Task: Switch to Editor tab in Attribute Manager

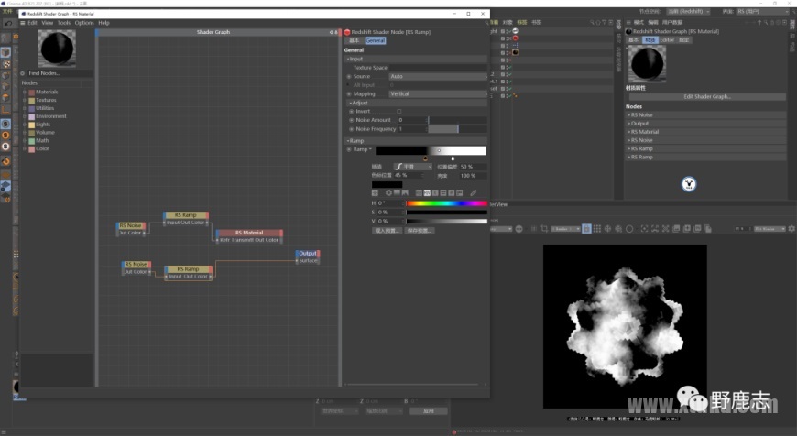Action: coord(667,40)
